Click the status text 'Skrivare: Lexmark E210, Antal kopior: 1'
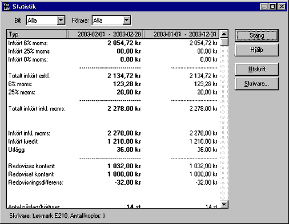 (x=57, y=216)
